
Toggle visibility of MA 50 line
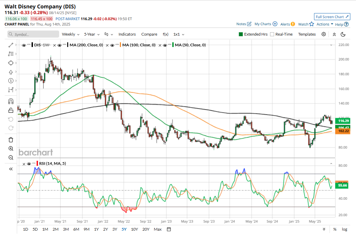pyautogui.click(x=165, y=45)
